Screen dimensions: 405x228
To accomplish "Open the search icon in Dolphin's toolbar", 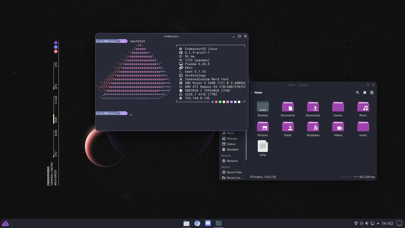I will click(357, 92).
